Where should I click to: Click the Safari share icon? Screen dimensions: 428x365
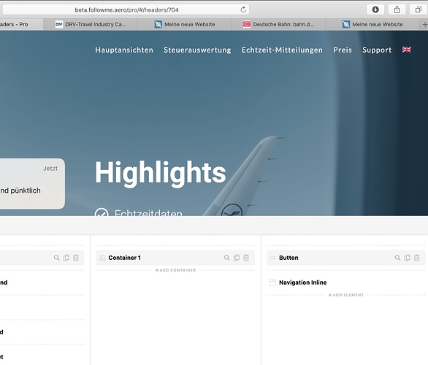[x=397, y=9]
